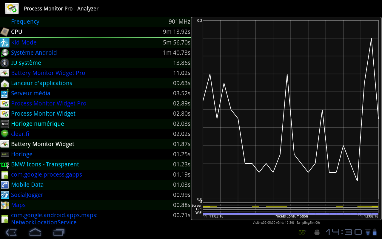Click the 11|11:03:18 graph start time
Screen dimensions: 382x239
click(x=213, y=216)
